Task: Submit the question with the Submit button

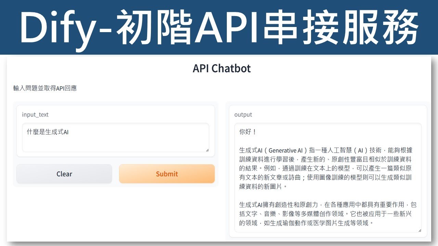Action: point(167,174)
